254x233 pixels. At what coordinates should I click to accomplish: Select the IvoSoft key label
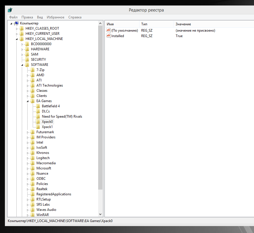[x=42, y=148]
